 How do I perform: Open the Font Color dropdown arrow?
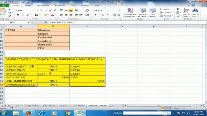56,15
